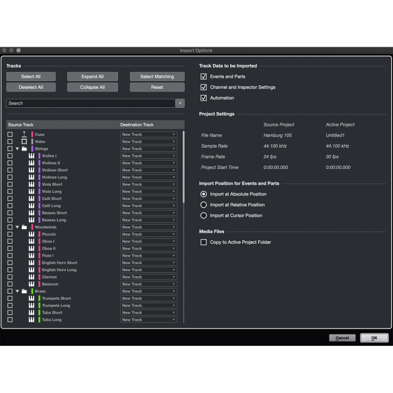Click the piano icon for Violins I
Image resolution: width=393 pixels, height=393 pixels.
[31, 156]
